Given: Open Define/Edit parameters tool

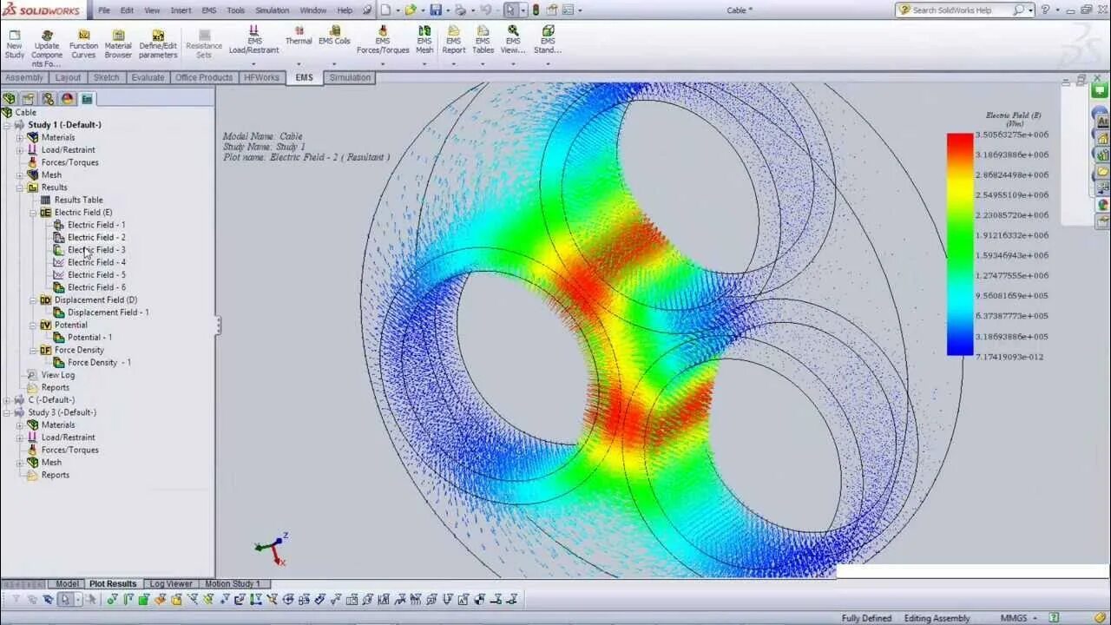Looking at the screenshot, I should [158, 43].
